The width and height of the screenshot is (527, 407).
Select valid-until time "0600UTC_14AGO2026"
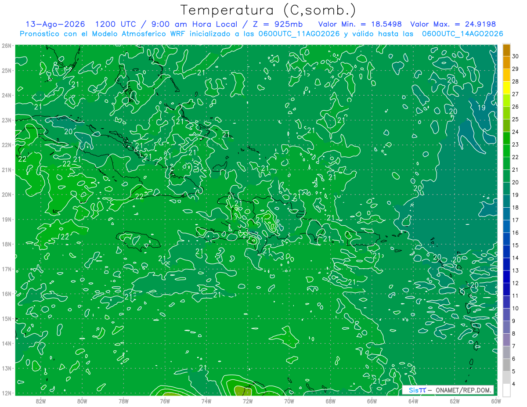[x=462, y=34]
